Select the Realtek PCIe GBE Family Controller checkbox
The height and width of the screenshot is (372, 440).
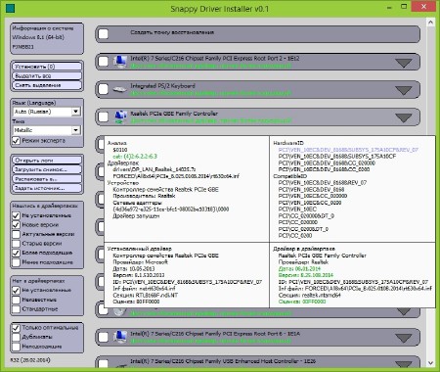[104, 116]
